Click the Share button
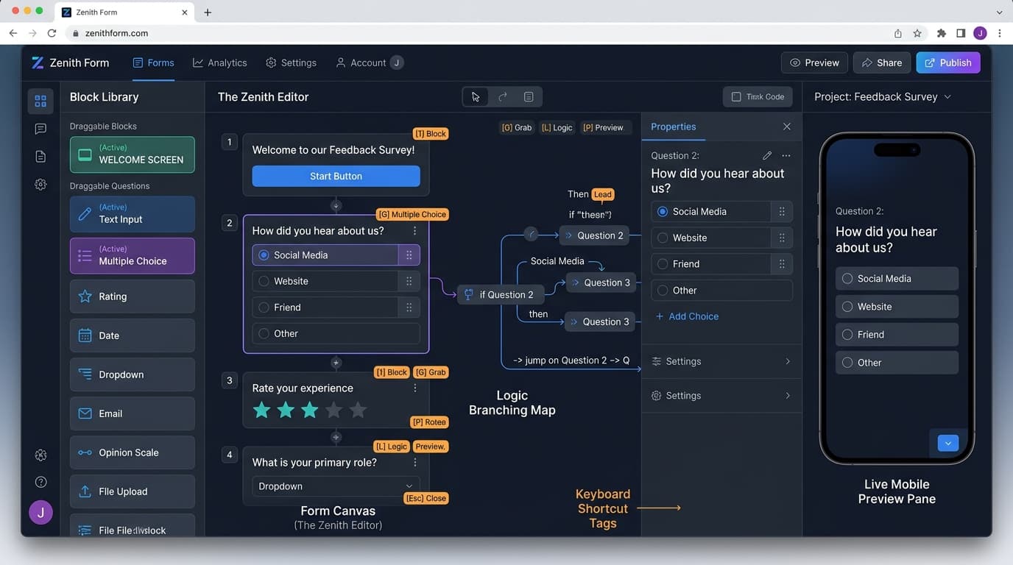 click(882, 63)
